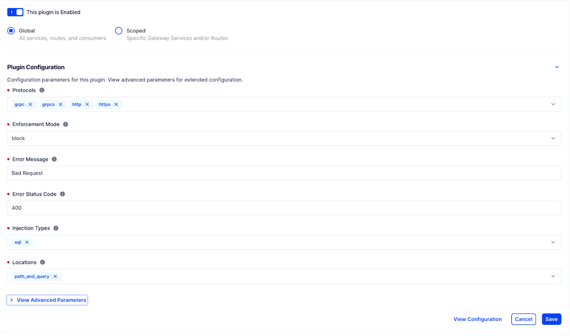Disable the plugin enabled toggle
This screenshot has height=336, width=570.
click(x=15, y=12)
